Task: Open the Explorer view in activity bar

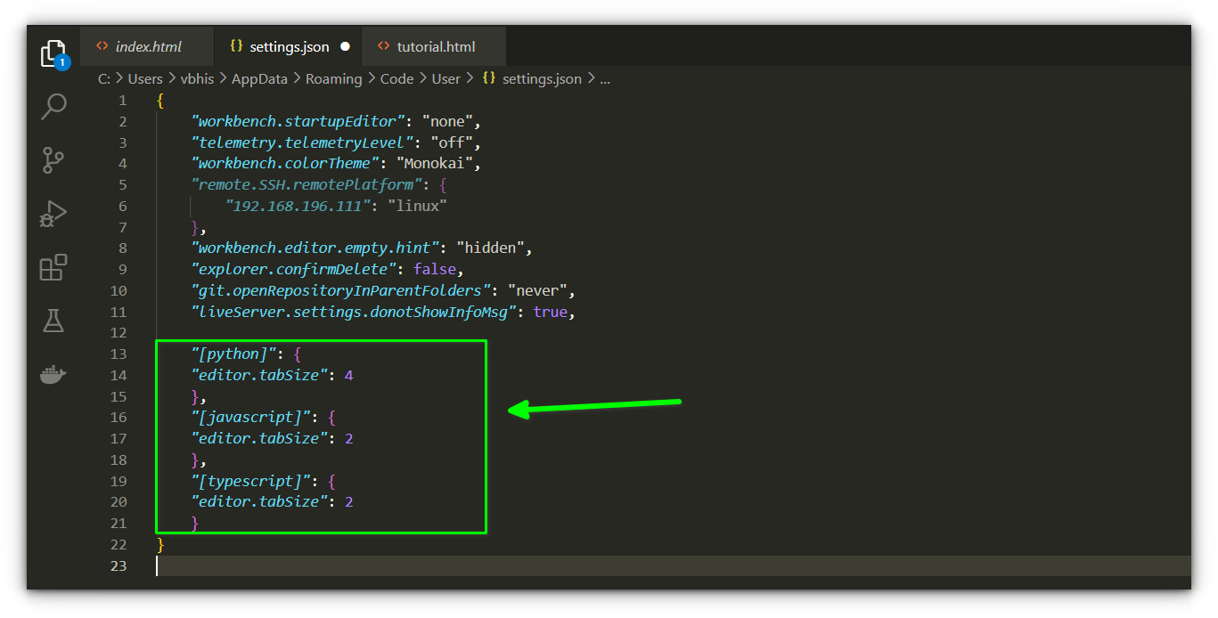Action: point(53,53)
